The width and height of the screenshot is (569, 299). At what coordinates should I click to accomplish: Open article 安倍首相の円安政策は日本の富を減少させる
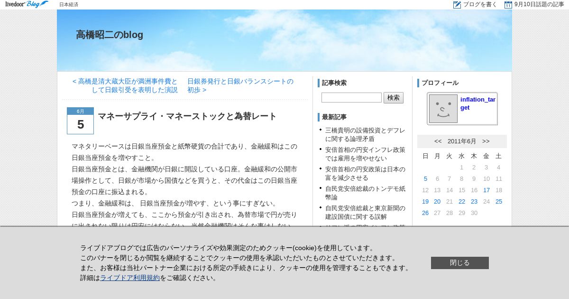click(x=365, y=173)
